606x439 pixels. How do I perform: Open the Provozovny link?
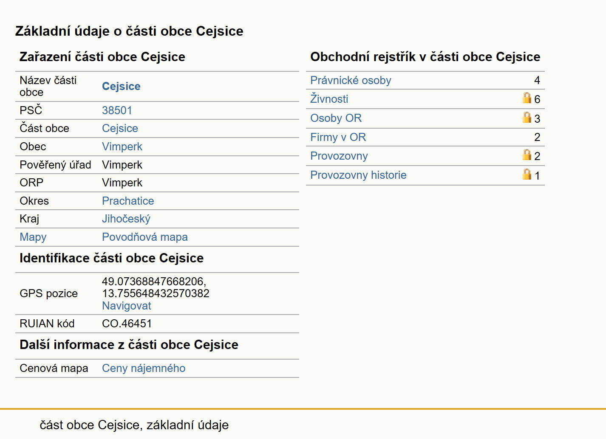pos(339,156)
